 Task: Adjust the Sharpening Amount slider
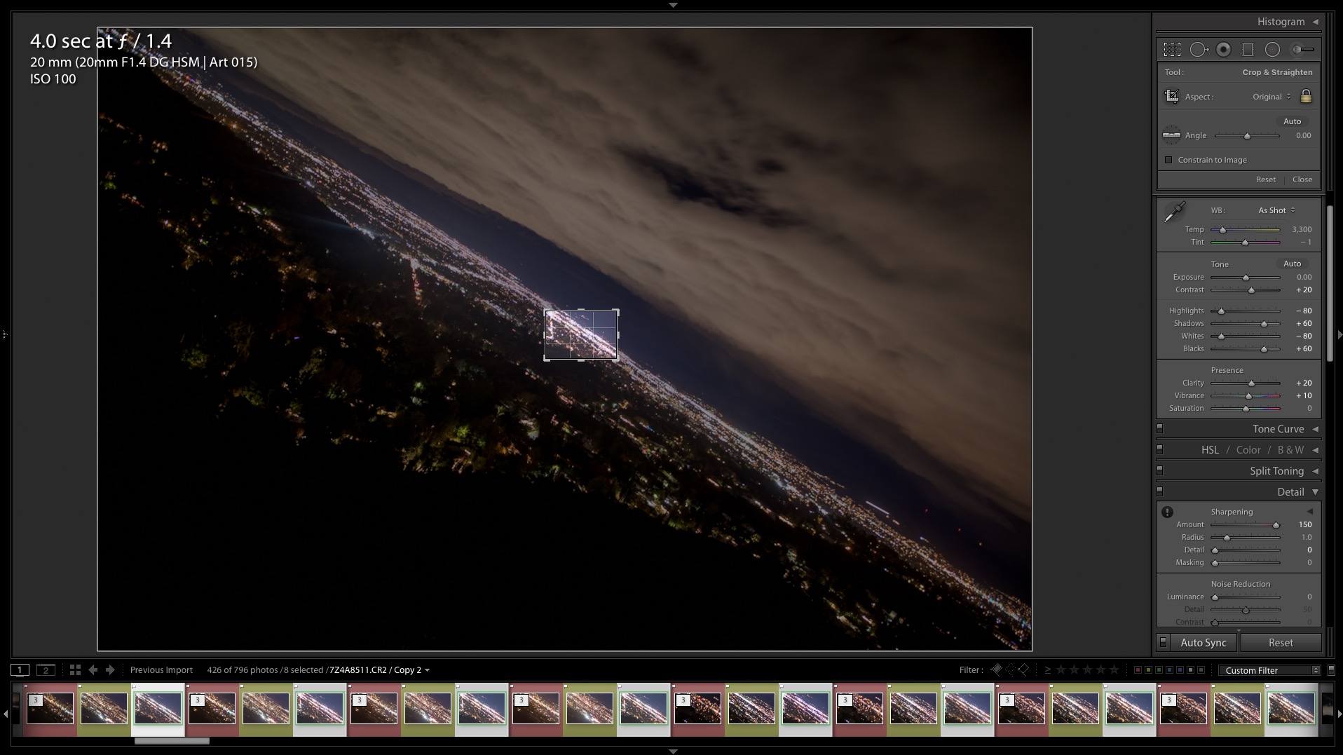click(1246, 525)
